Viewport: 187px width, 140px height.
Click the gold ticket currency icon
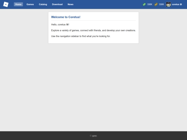click(x=156, y=4)
